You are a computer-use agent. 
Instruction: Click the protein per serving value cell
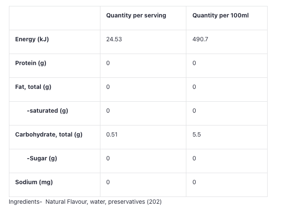[x=108, y=63]
